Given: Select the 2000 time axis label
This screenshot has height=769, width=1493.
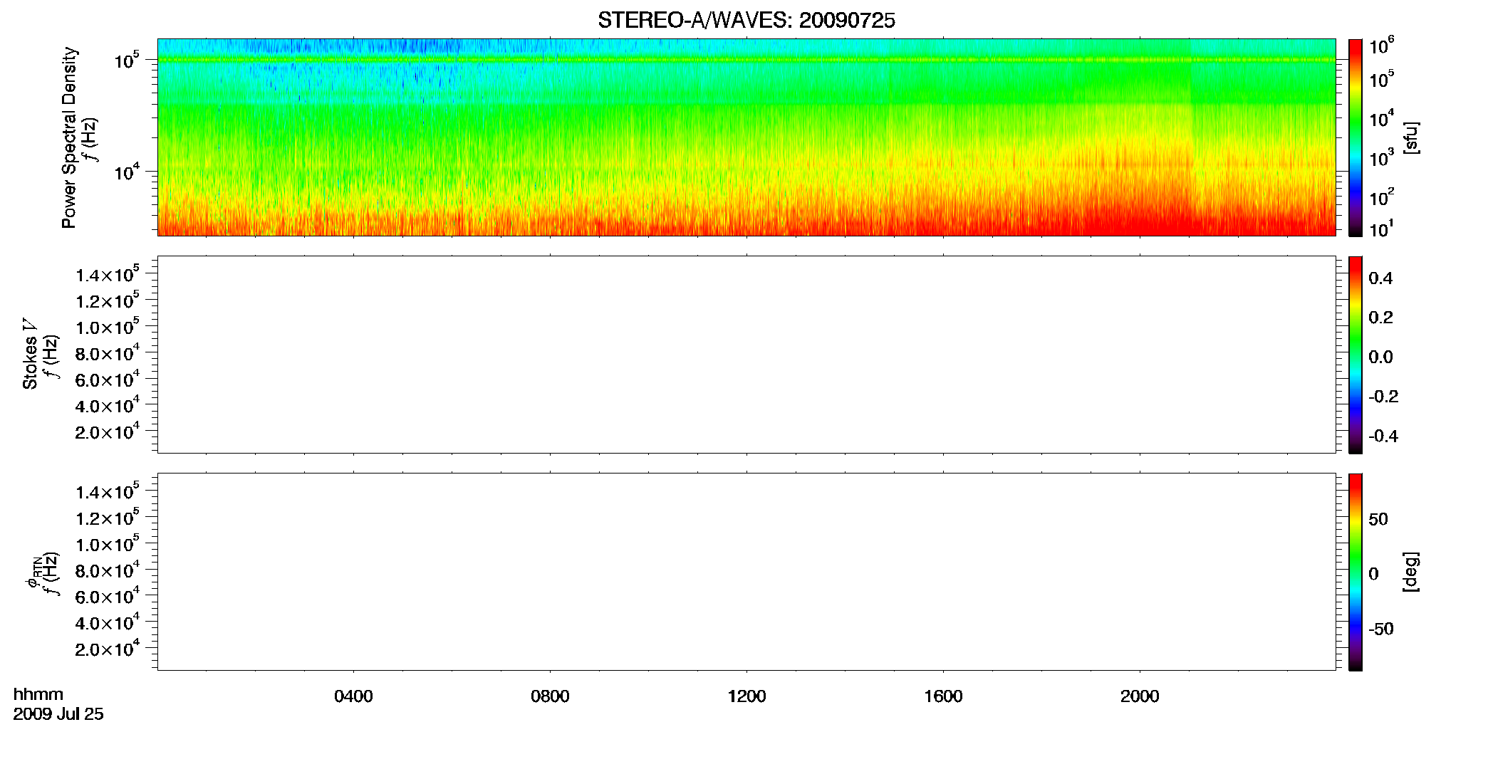Looking at the screenshot, I should [x=1140, y=696].
